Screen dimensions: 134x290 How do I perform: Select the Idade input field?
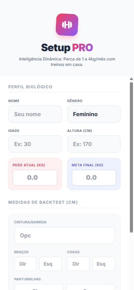click(35, 144)
